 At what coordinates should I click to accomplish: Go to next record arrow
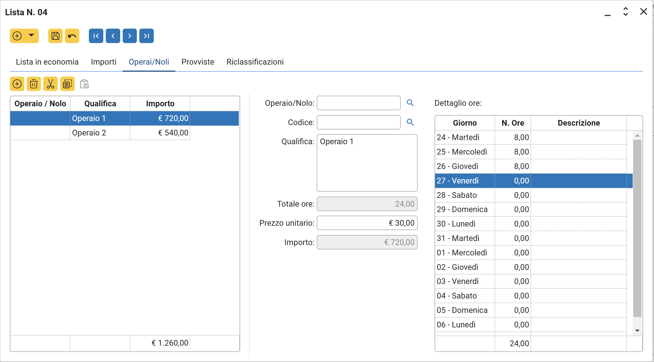point(129,36)
